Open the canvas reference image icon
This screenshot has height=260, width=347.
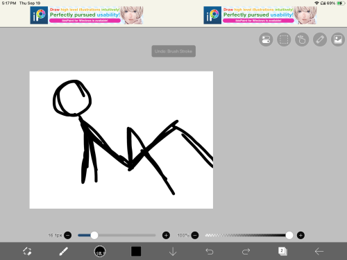click(338, 40)
